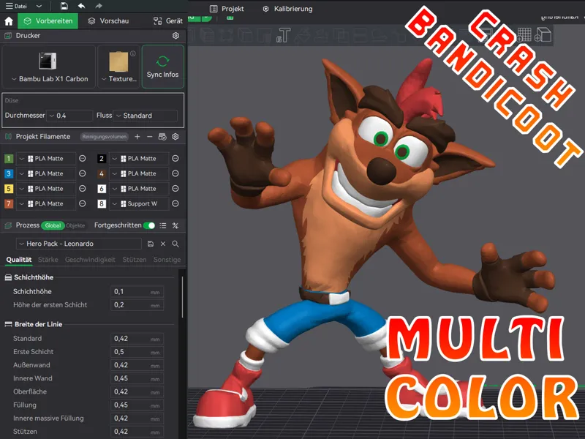Click the Innere Wand width field

(137, 378)
